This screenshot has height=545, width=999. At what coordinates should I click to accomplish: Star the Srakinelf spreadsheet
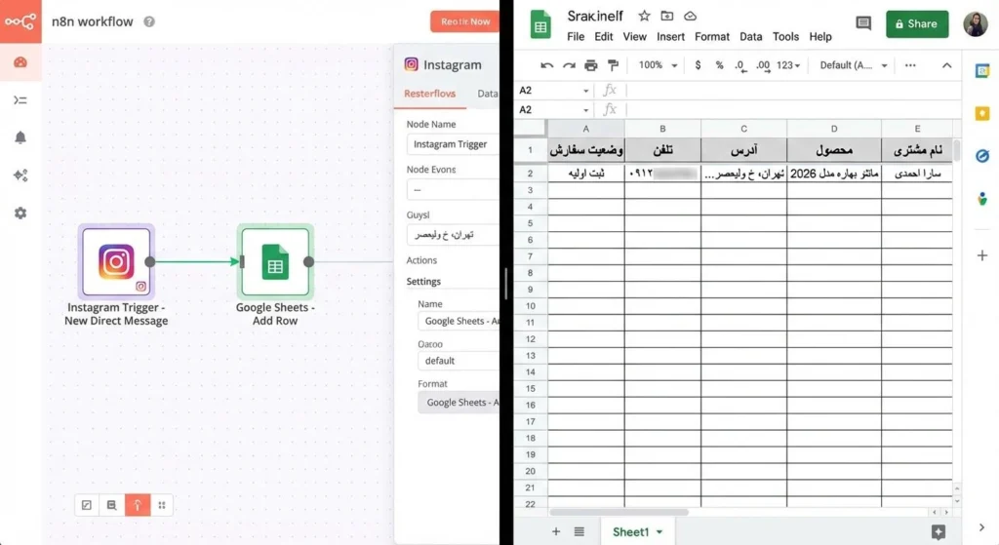click(x=644, y=16)
